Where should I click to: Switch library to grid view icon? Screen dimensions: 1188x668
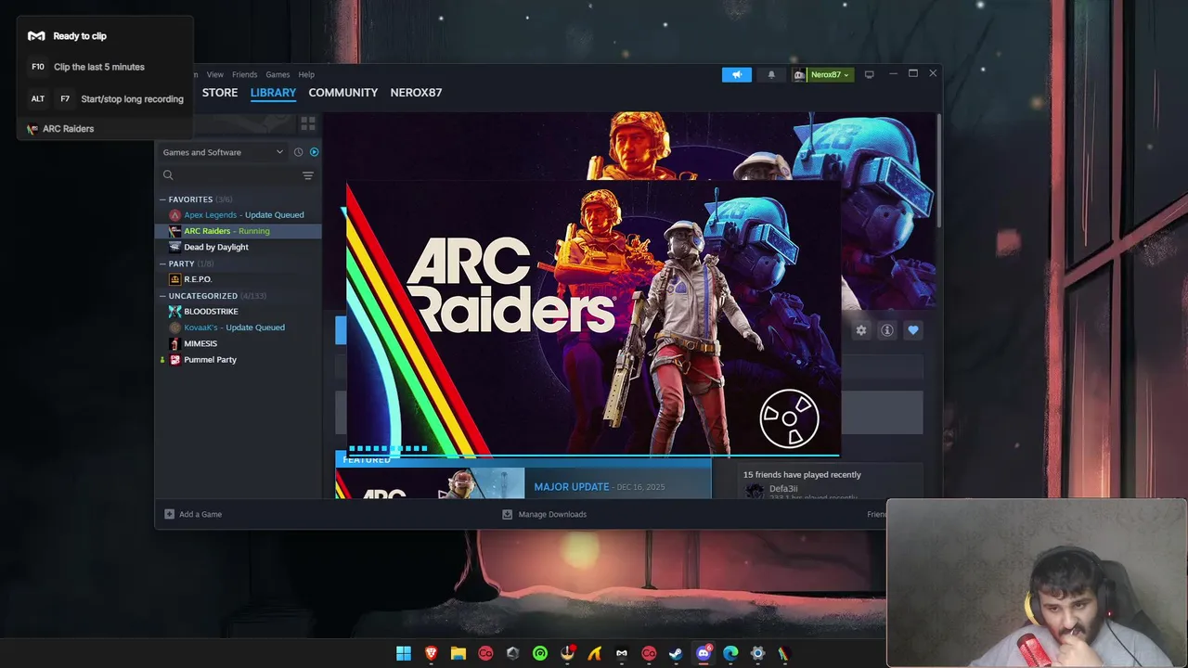pos(308,123)
